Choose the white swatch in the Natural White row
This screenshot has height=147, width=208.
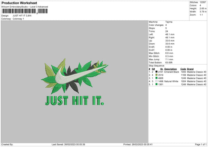pyautogui.click(x=156, y=81)
